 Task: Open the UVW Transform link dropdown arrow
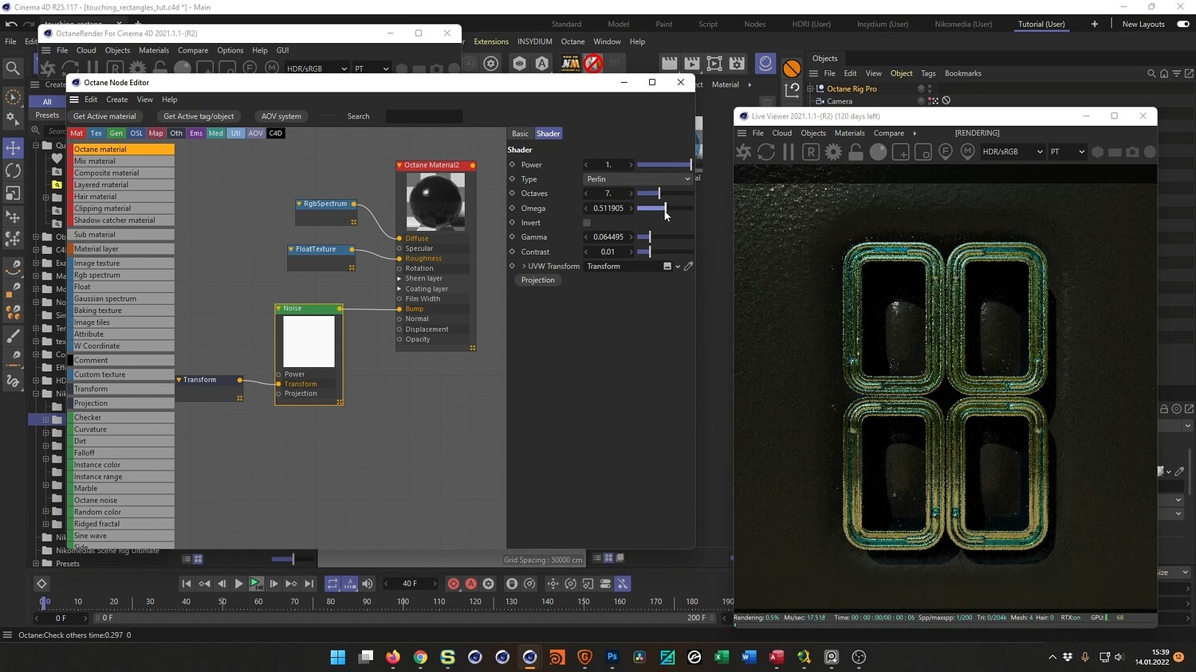point(678,267)
